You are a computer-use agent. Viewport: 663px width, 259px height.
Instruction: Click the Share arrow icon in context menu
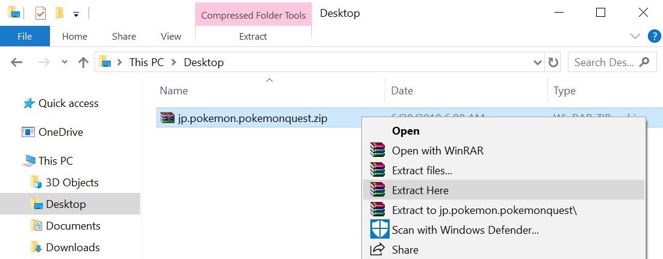click(x=378, y=249)
